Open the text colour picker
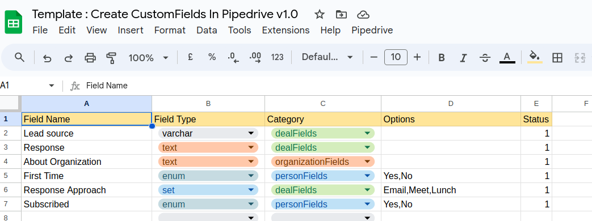This screenshot has width=592, height=221. pyautogui.click(x=507, y=57)
